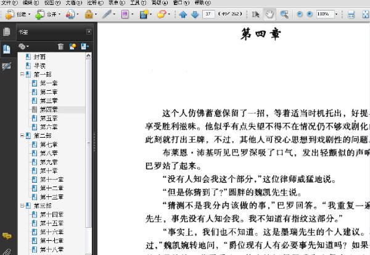This screenshot has height=255, width=370.
Task: Delete selected bookmark with trash icon
Action: (60, 46)
